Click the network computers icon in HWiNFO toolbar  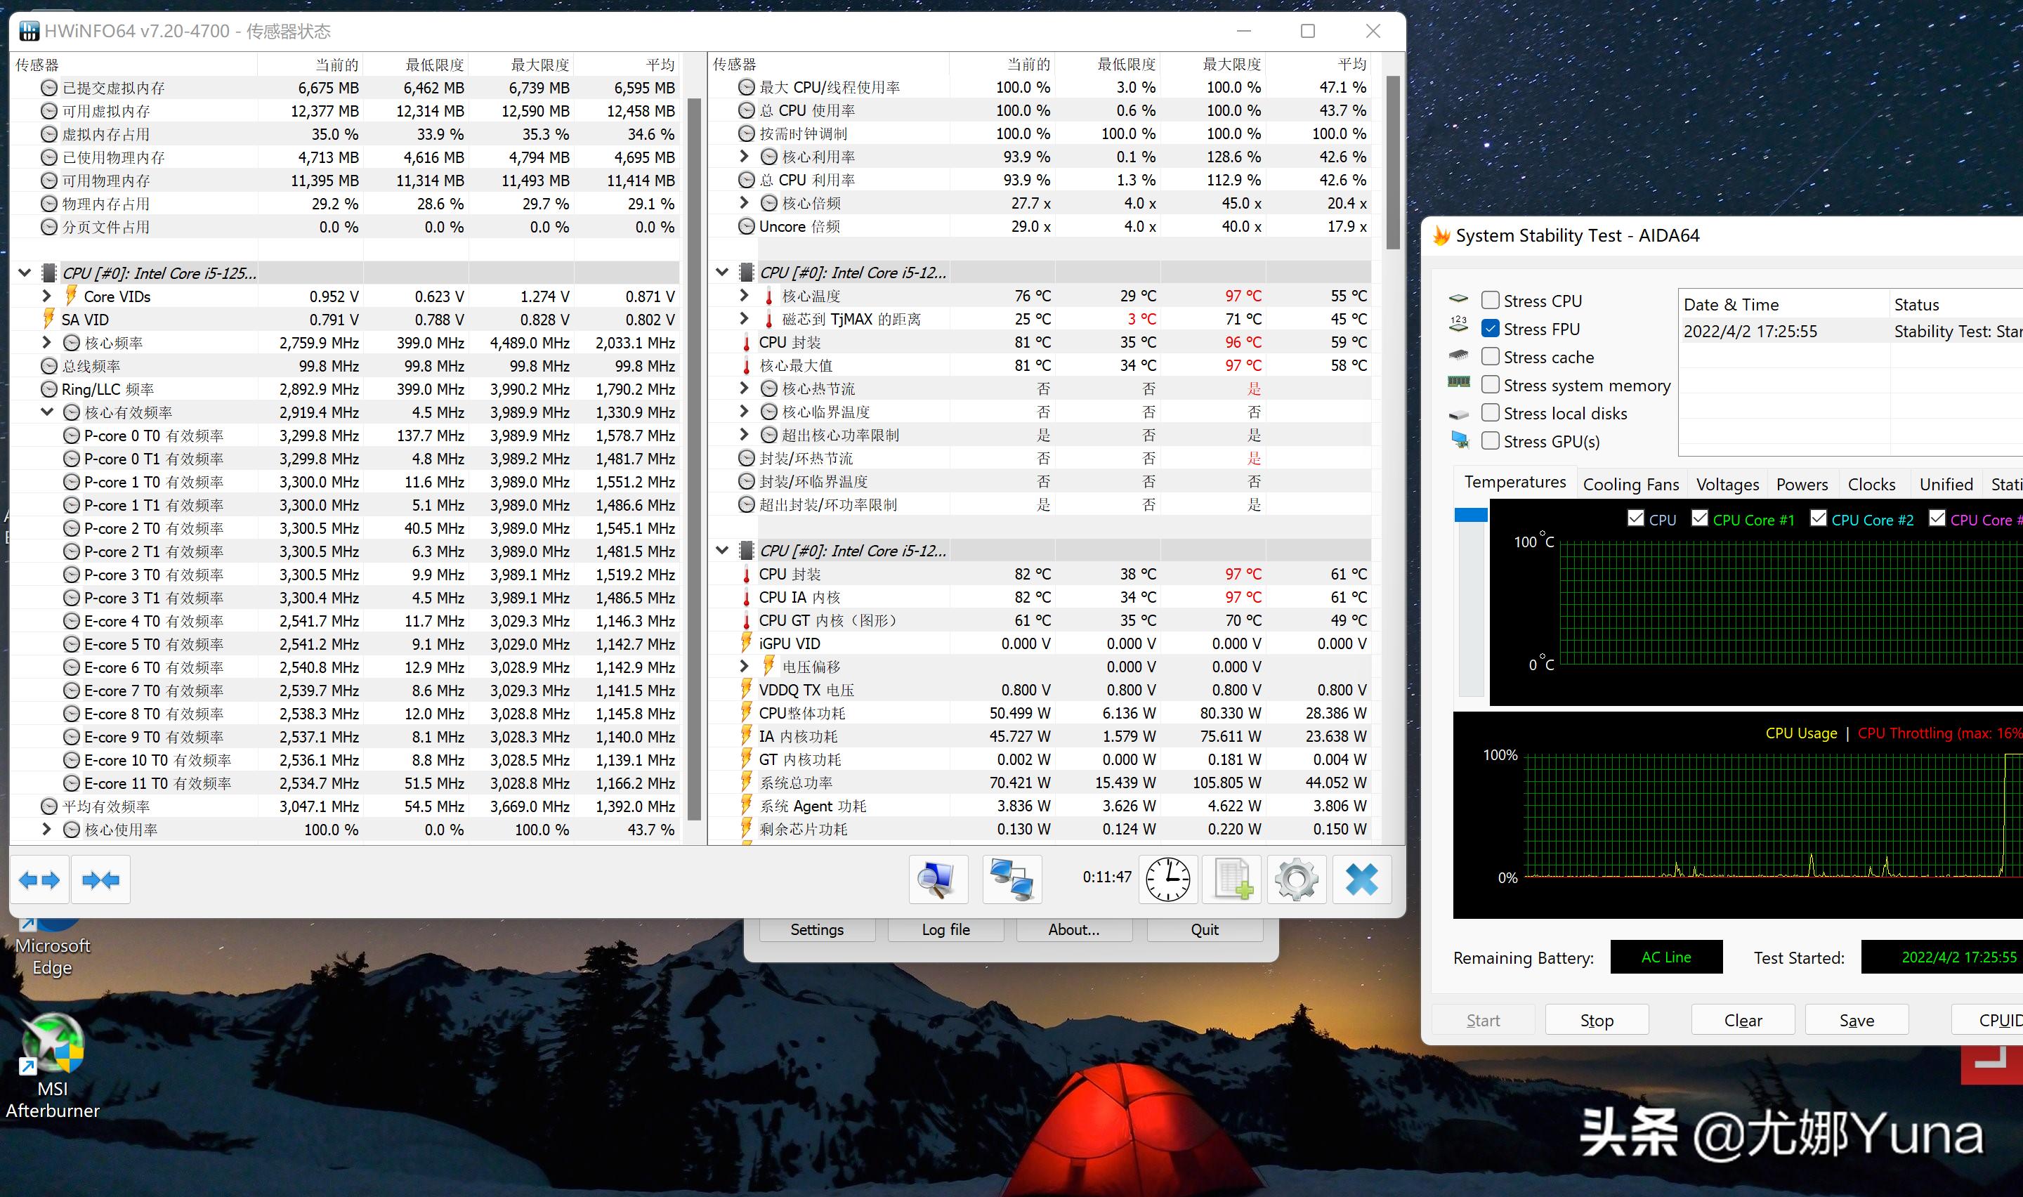tap(1012, 879)
